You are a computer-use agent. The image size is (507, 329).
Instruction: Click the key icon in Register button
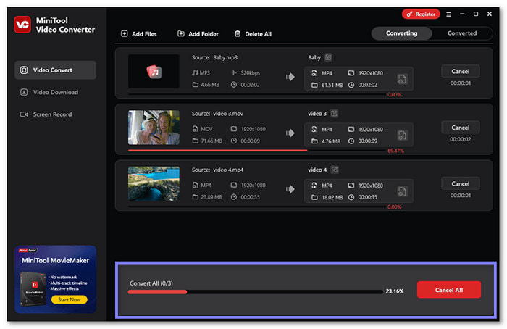409,14
